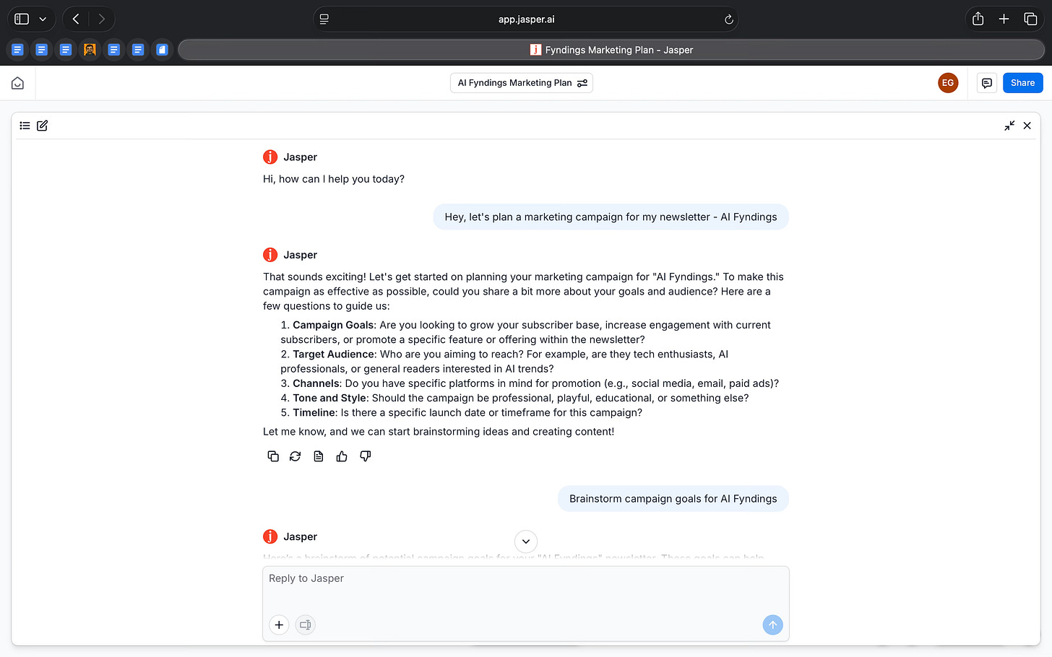Open Safari's share menu

pyautogui.click(x=978, y=19)
